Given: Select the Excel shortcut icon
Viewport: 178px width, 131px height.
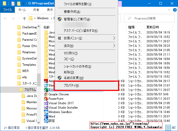Looking at the screenshot, I should pos(46,90).
